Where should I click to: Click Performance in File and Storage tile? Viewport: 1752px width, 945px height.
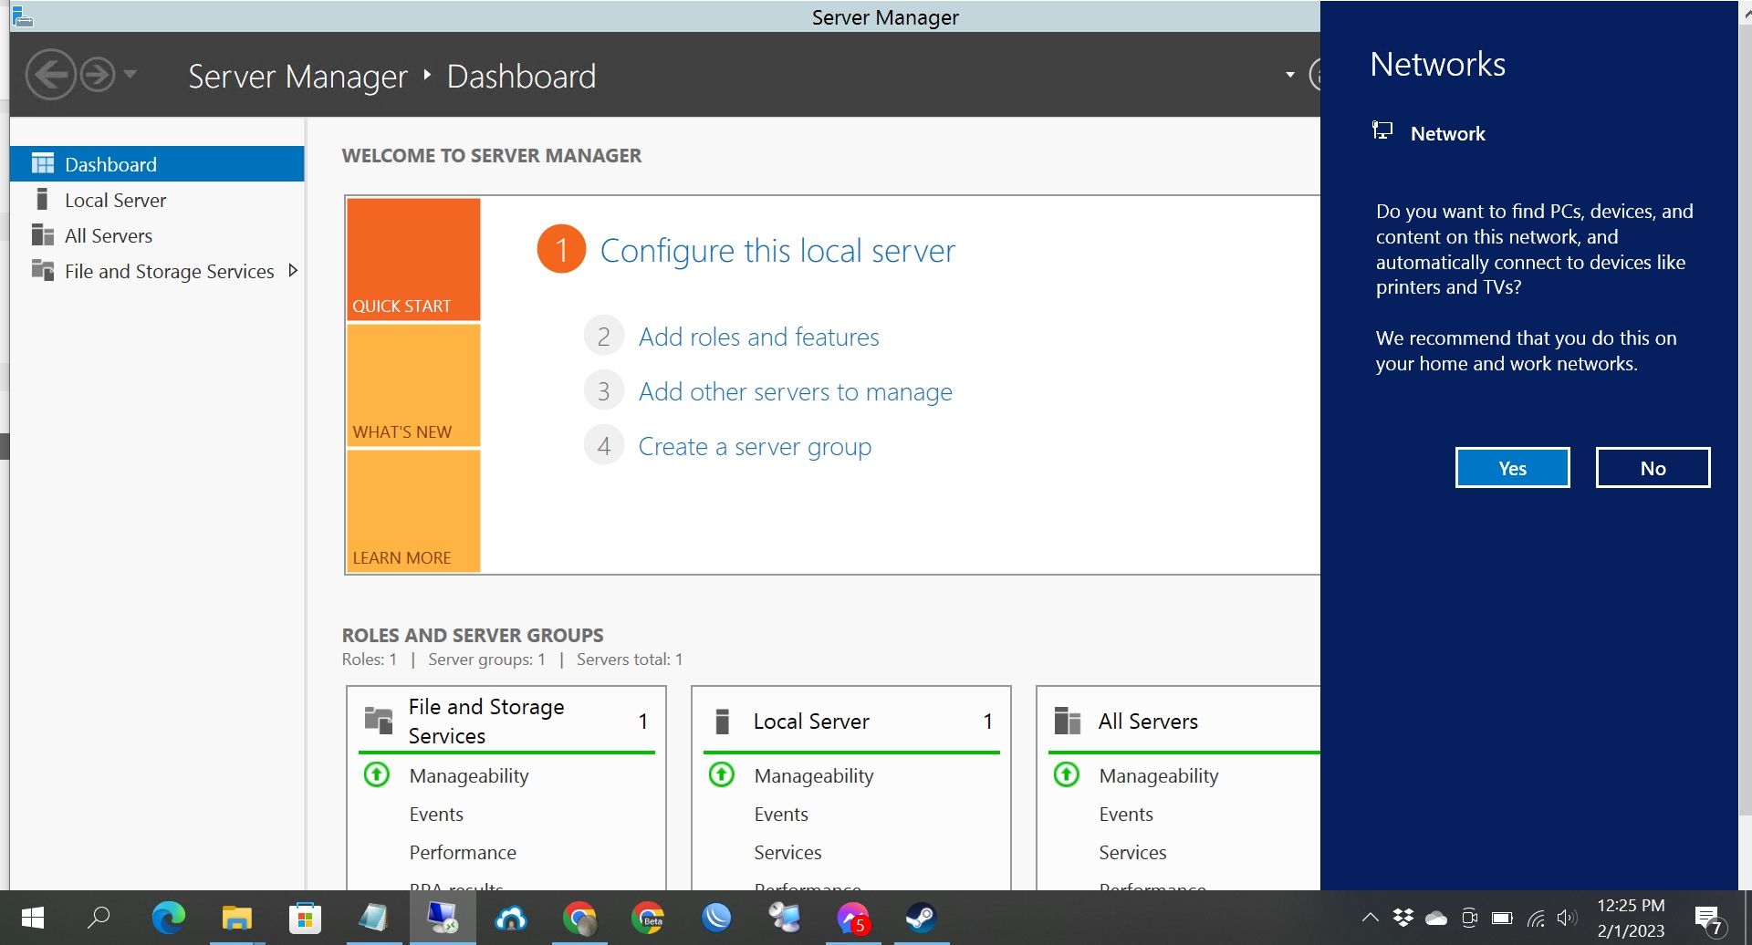click(463, 852)
